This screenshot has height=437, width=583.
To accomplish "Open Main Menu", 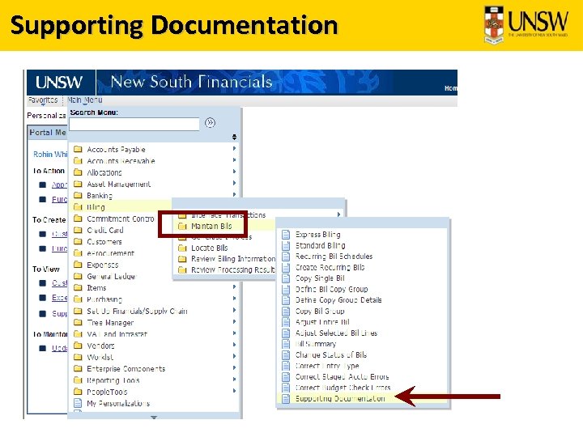I will tap(85, 100).
